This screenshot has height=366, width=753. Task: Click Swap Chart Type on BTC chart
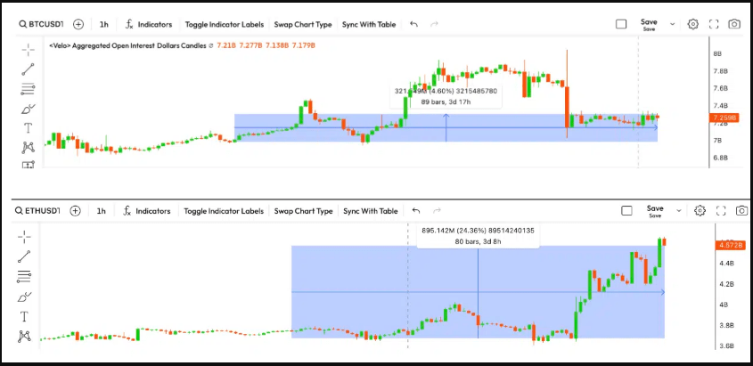(x=303, y=24)
